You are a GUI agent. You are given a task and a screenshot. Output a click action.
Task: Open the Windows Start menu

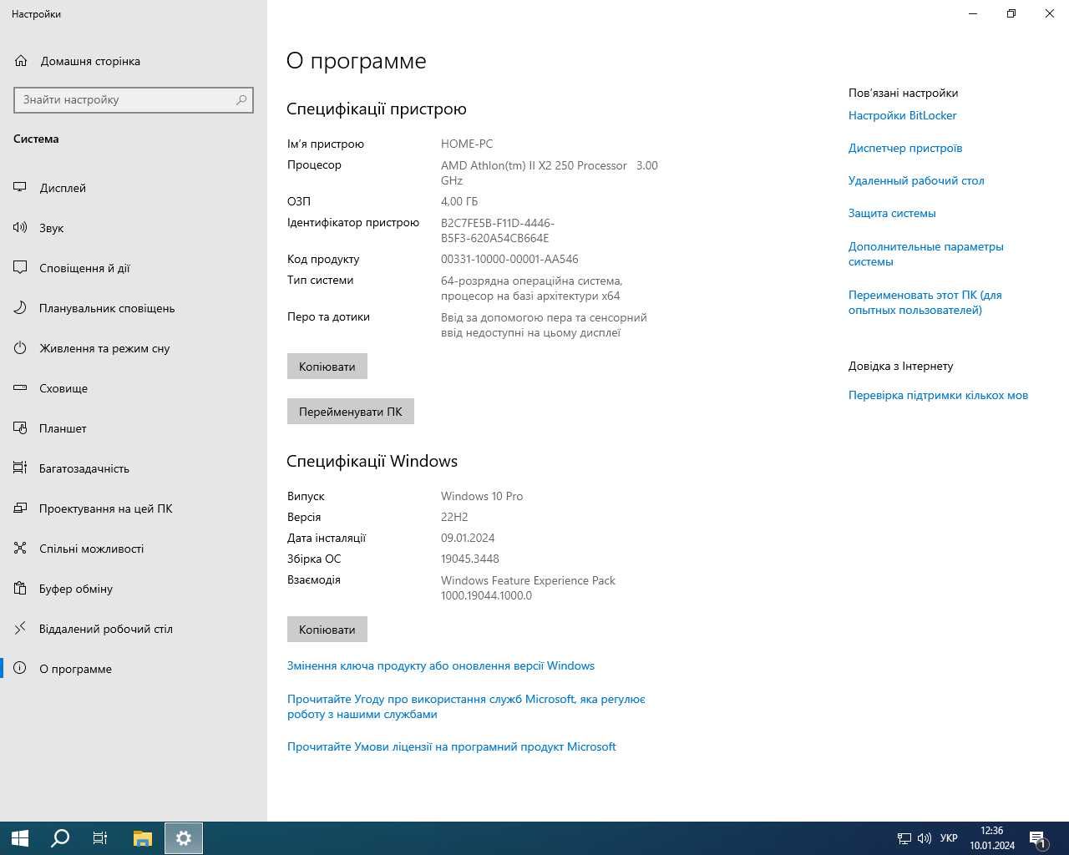click(x=20, y=838)
